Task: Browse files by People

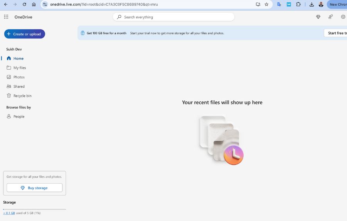Action: pos(19,116)
